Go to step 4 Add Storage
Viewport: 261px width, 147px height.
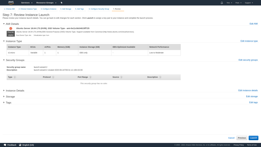[x=66, y=9]
